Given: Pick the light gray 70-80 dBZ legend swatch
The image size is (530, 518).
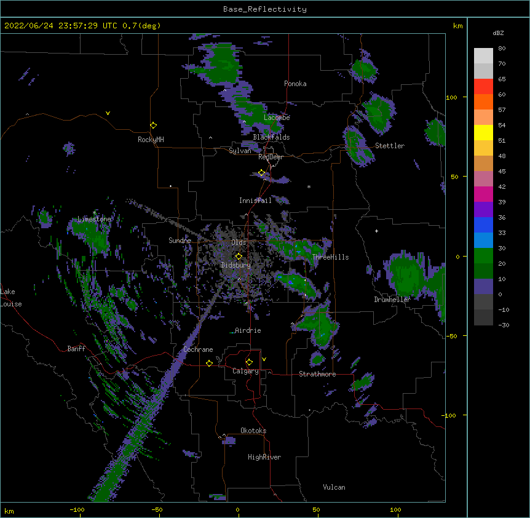Looking at the screenshot, I should point(483,56).
